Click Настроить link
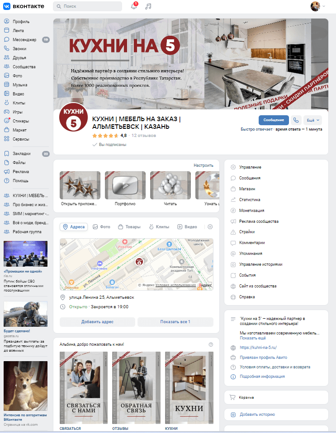The height and width of the screenshot is (433, 336). [203, 165]
